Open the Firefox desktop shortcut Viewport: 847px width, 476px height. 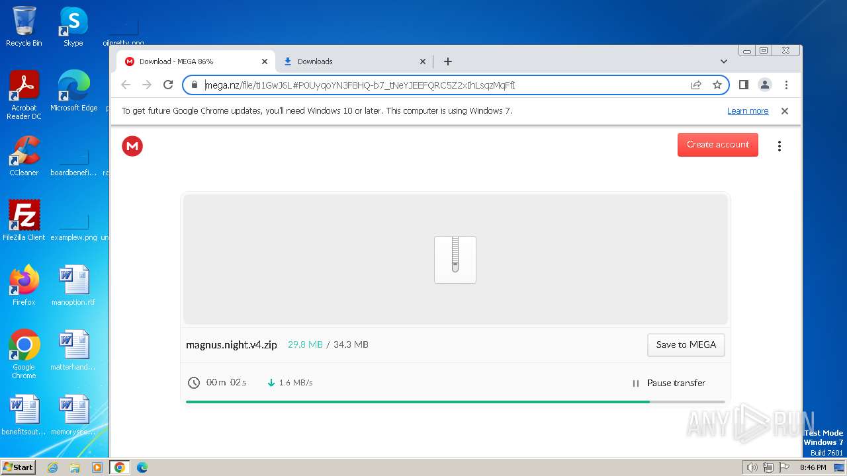click(x=24, y=286)
